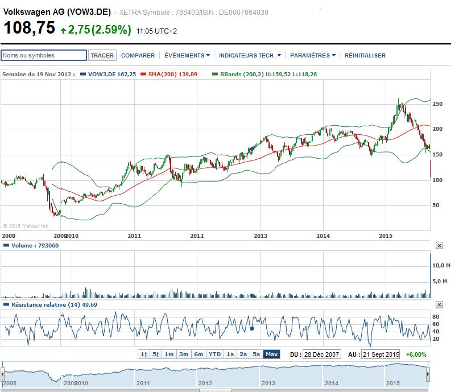Select the 5a time range
The width and height of the screenshot is (463, 392).
click(257, 354)
